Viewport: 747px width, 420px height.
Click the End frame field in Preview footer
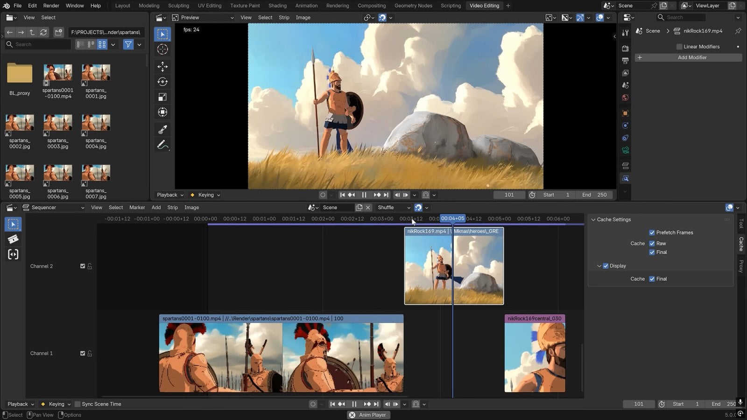(594, 195)
